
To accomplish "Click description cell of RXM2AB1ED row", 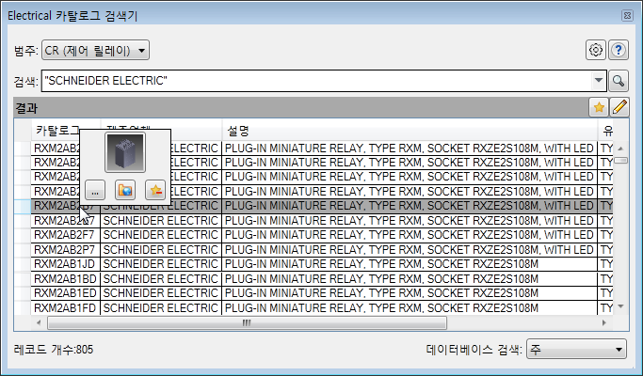I will click(410, 293).
